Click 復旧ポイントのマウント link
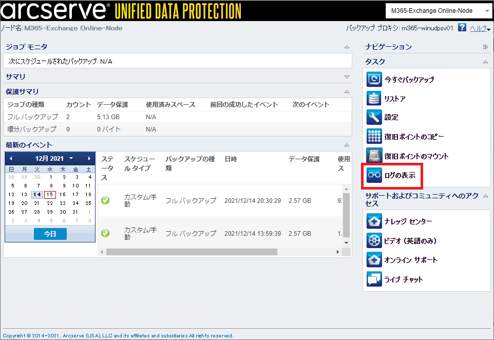494x340 pixels. click(x=416, y=156)
